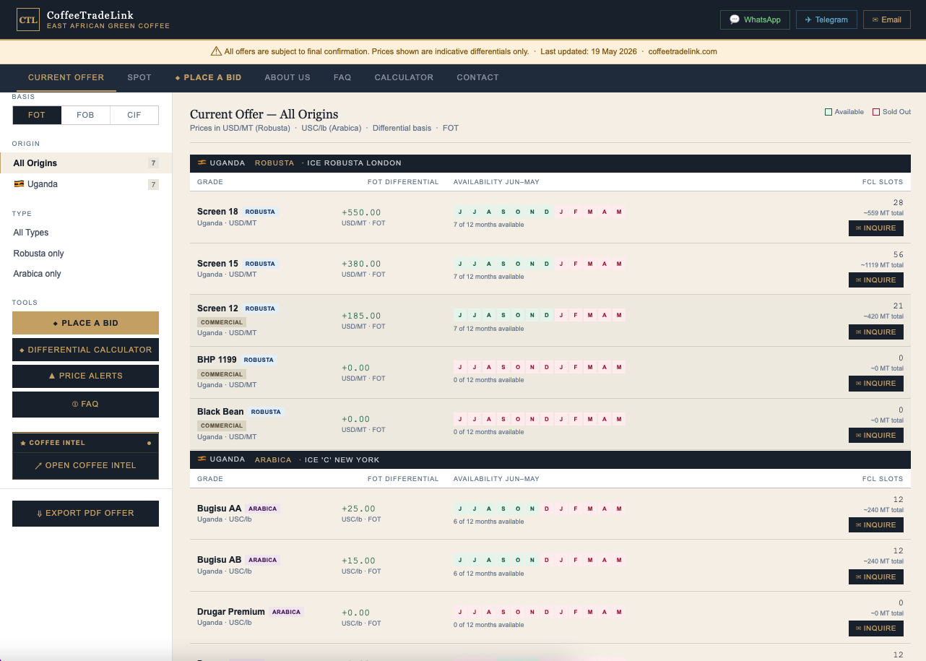Inquire about Black Bean
The image size is (926, 661).
point(875,436)
